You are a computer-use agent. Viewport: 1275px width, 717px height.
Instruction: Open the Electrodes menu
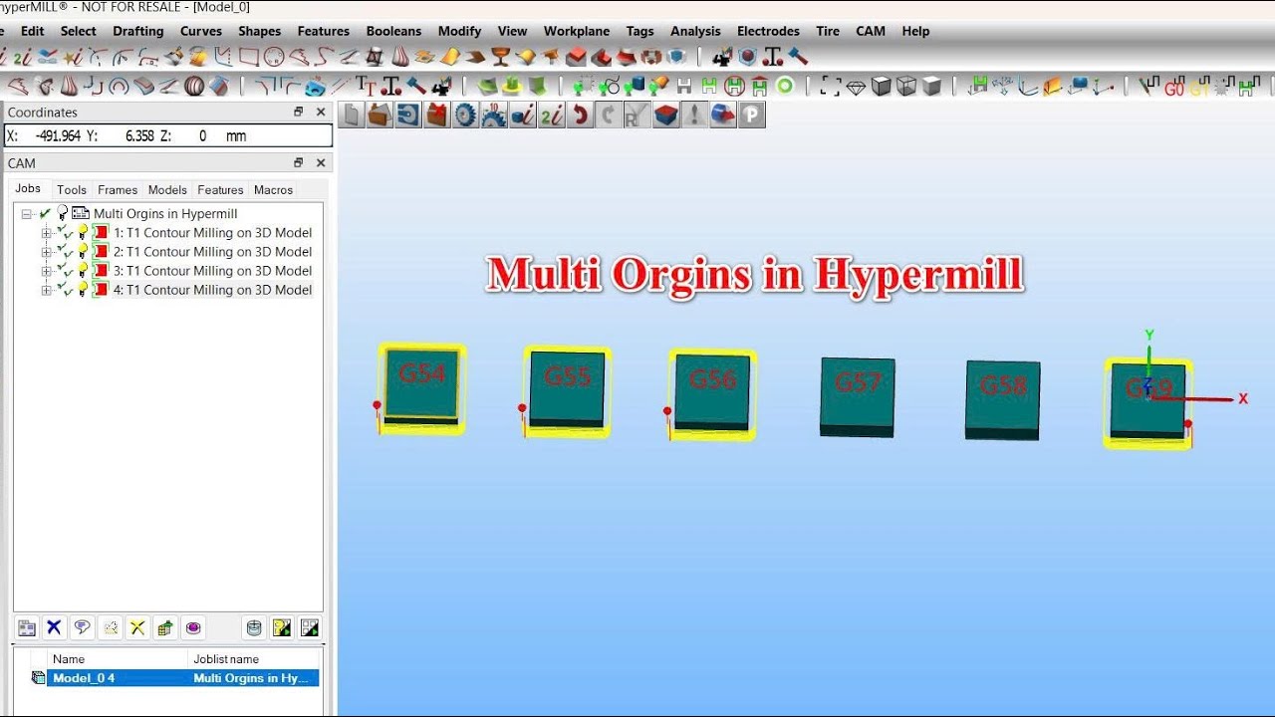pyautogui.click(x=768, y=31)
